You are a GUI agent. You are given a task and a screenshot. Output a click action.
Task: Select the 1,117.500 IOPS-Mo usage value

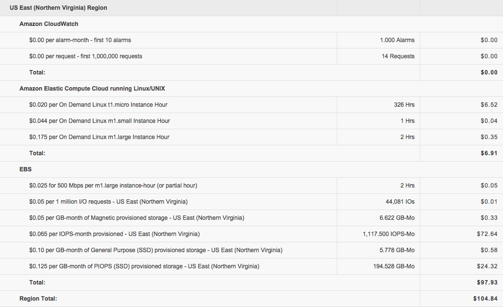[388, 234]
